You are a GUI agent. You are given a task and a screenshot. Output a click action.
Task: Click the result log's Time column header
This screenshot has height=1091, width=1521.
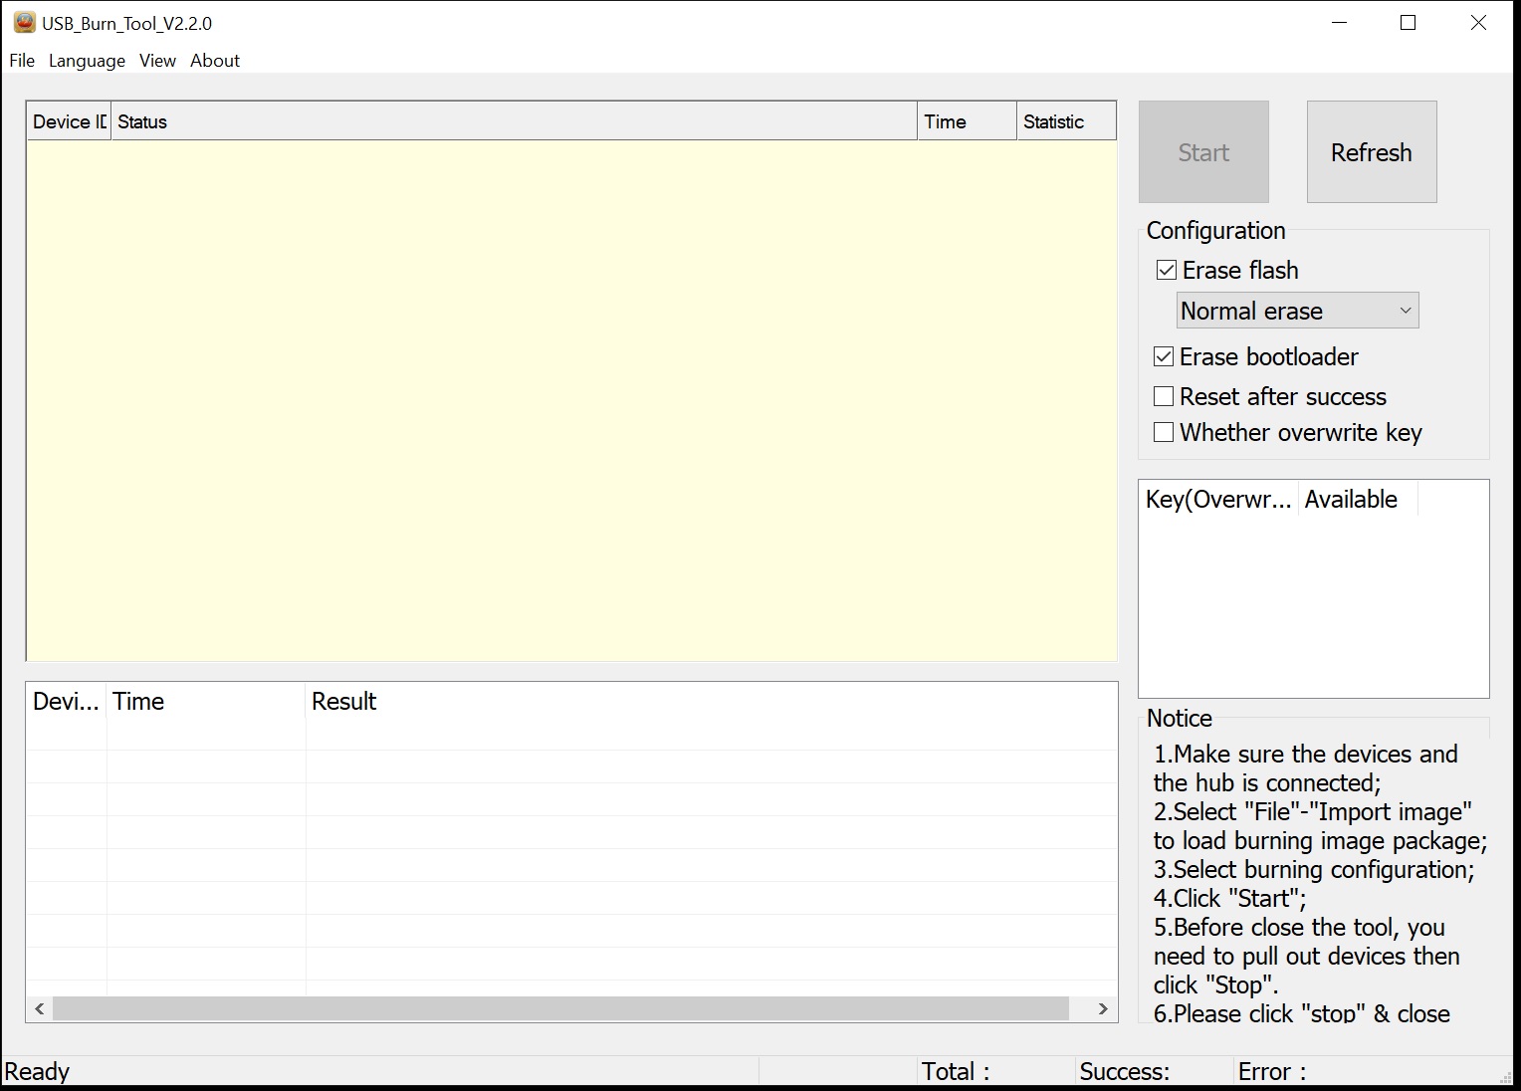206,702
